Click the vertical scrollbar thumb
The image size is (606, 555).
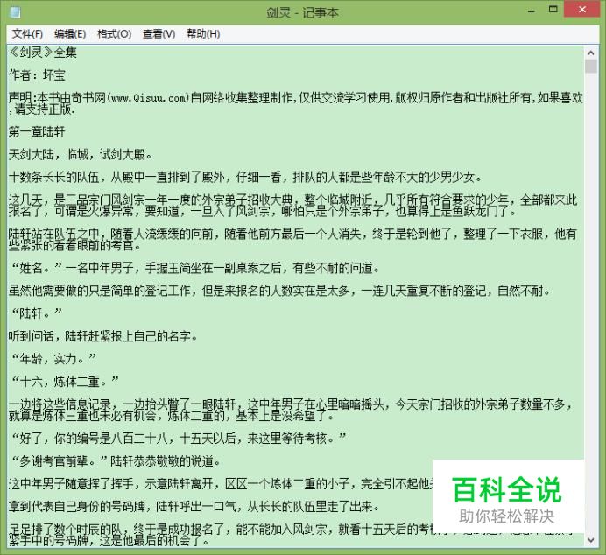point(591,67)
